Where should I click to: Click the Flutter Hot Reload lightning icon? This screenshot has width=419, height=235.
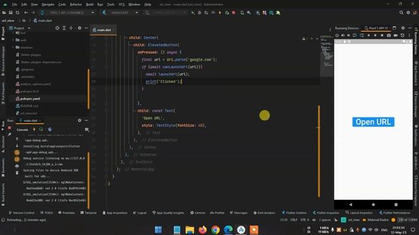pos(220,13)
